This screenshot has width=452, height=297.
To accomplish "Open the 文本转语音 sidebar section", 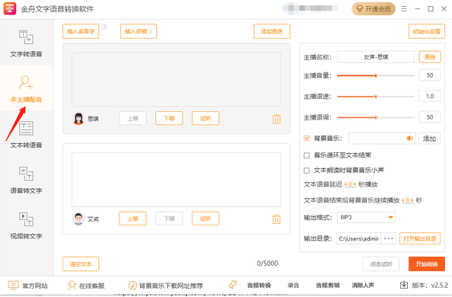I will [26, 133].
